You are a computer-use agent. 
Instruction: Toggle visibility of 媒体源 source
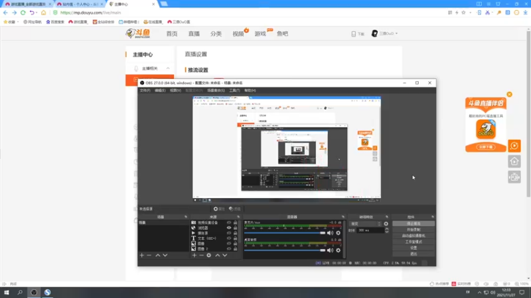[x=229, y=233]
